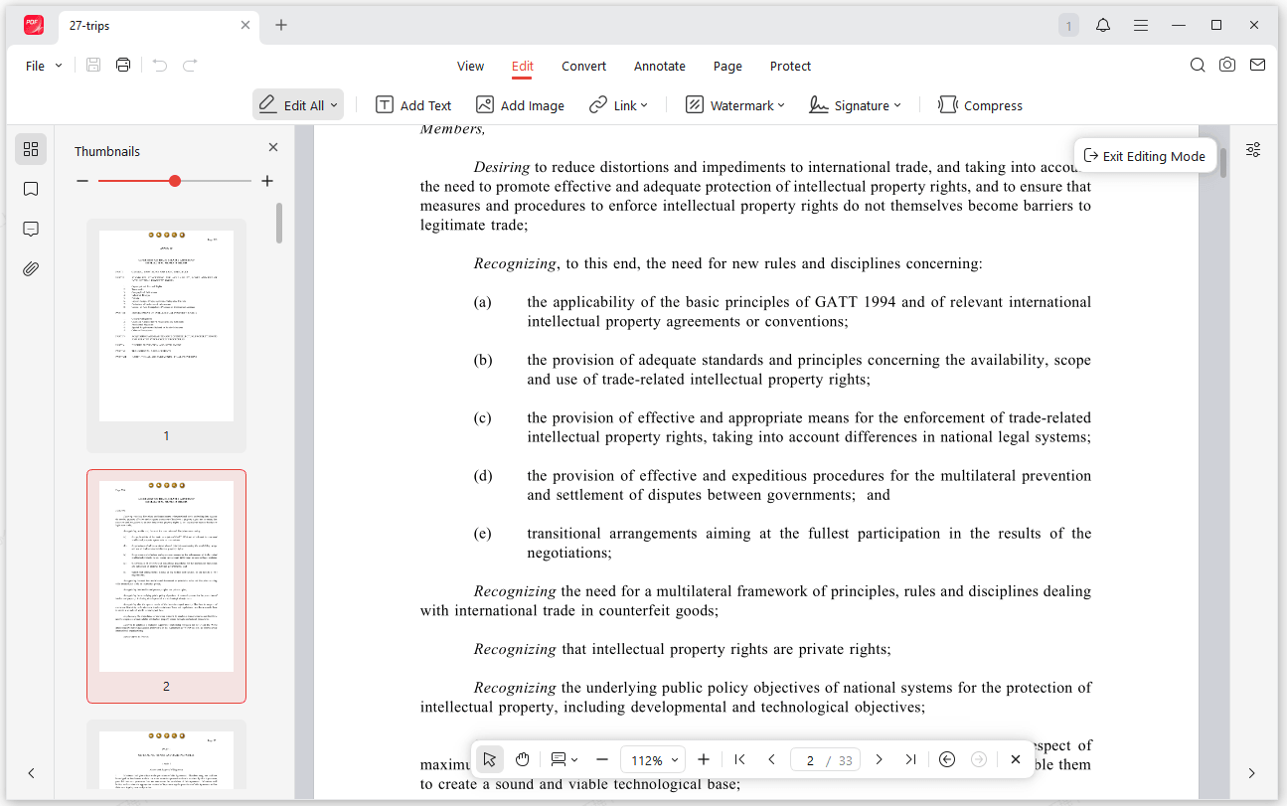The image size is (1287, 806).
Task: Close the Thumbnails panel
Action: point(273,147)
